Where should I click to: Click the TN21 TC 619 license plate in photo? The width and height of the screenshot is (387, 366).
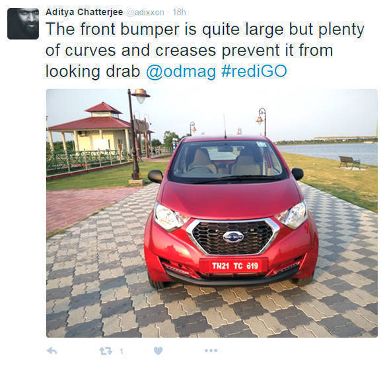point(234,266)
